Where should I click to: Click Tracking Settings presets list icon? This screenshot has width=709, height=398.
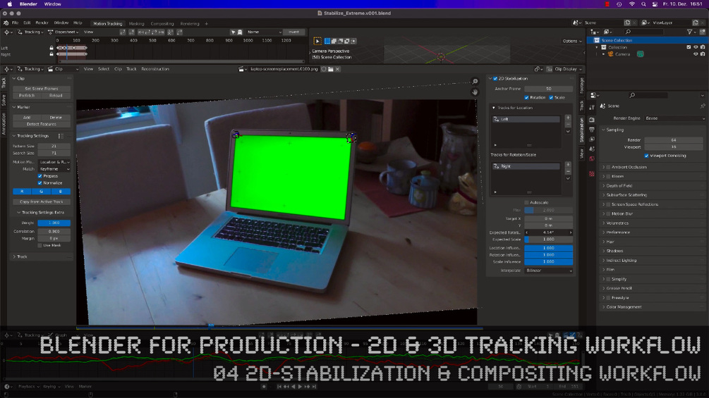tap(61, 136)
